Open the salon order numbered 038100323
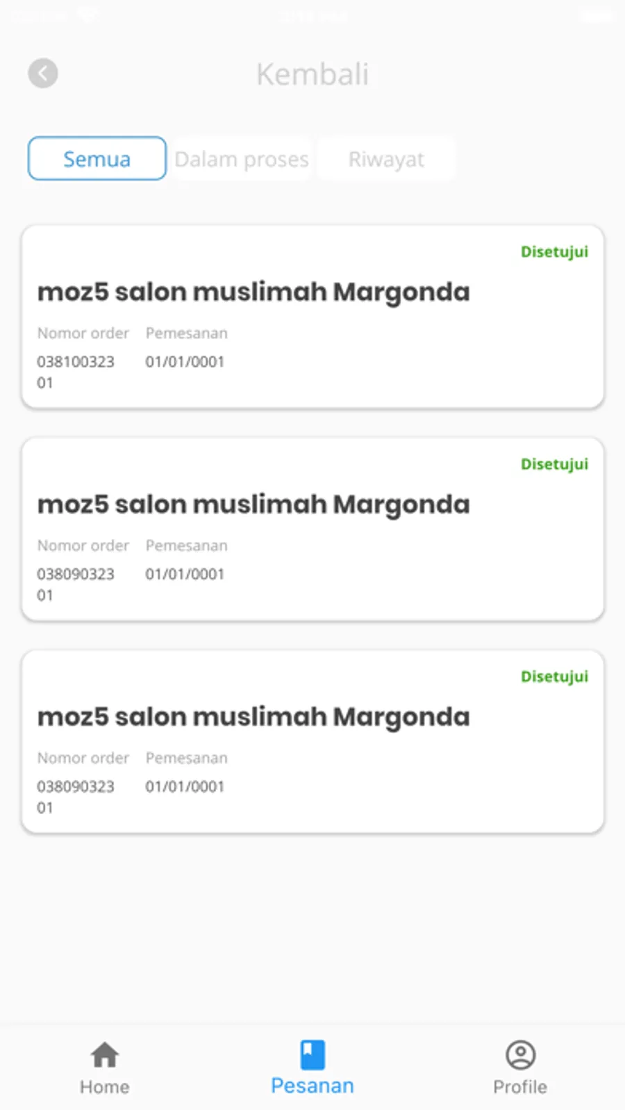The width and height of the screenshot is (625, 1110). click(312, 317)
